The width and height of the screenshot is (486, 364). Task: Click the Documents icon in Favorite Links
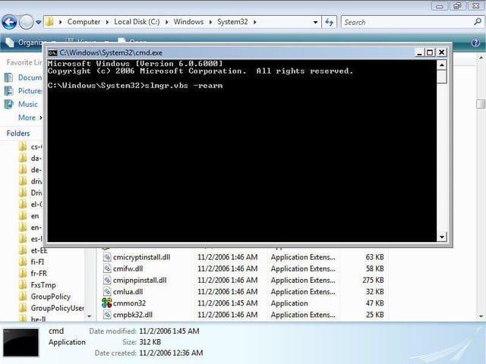pyautogui.click(x=8, y=77)
